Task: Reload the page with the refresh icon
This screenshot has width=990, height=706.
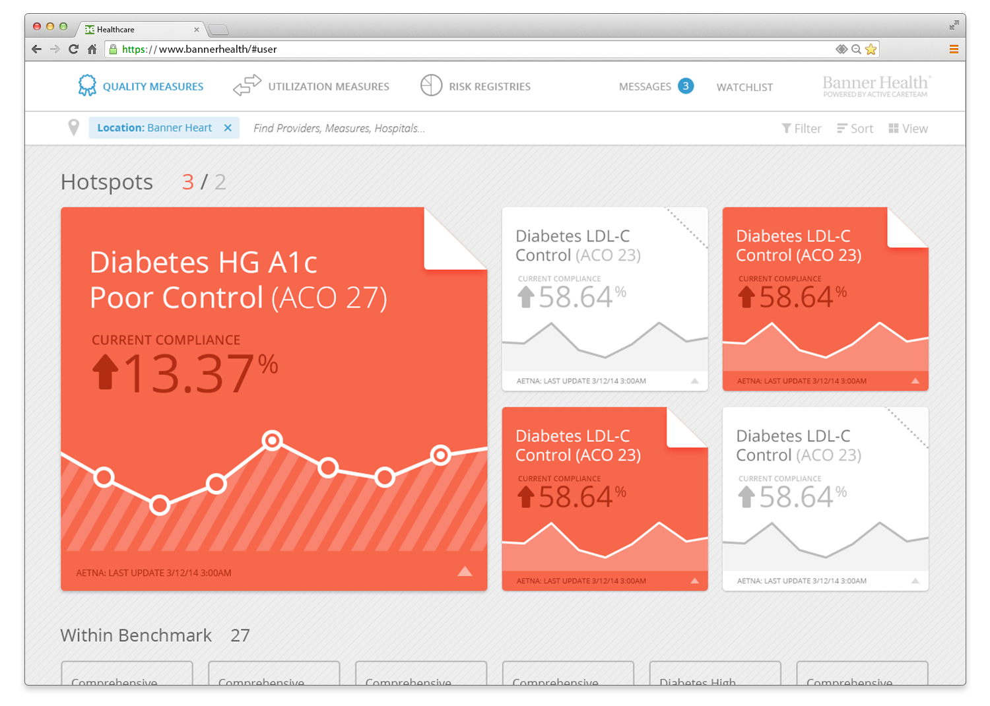Action: 73,49
